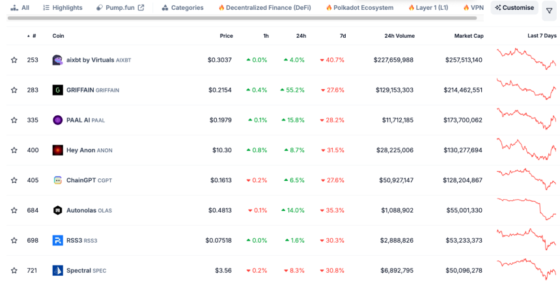
Task: Open the PAAL AI sparkline chart
Action: pyautogui.click(x=526, y=119)
